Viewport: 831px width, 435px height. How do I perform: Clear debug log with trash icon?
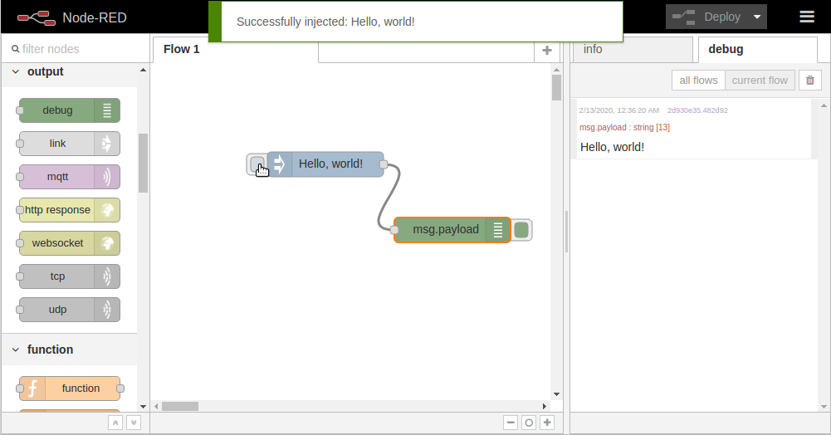coord(809,80)
